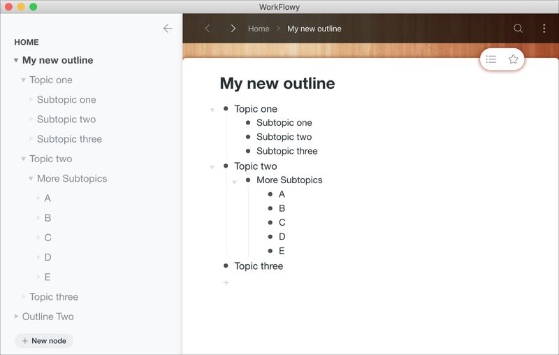The image size is (559, 355).
Task: Expand Outline Two in sidebar
Action: pyautogui.click(x=16, y=316)
